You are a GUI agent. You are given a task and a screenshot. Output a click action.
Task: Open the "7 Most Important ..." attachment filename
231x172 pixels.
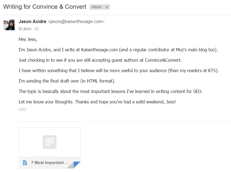coord(50,163)
